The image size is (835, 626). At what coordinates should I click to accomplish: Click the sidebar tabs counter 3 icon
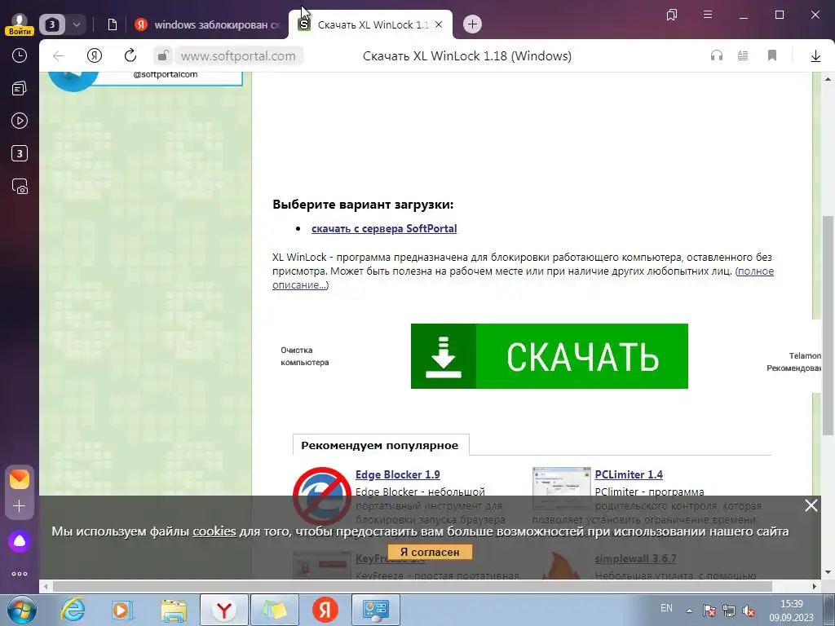pos(20,154)
